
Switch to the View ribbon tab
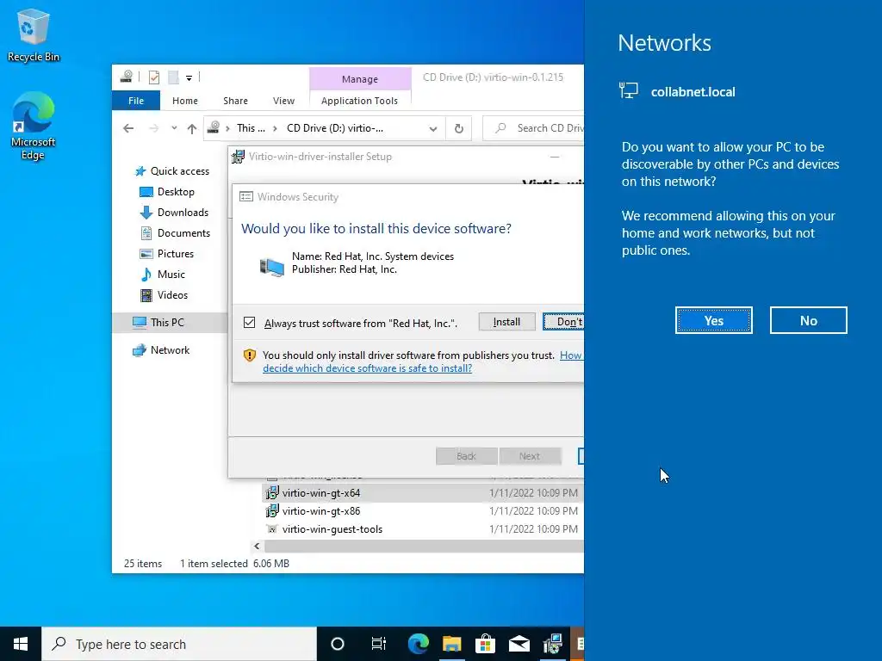(x=283, y=101)
